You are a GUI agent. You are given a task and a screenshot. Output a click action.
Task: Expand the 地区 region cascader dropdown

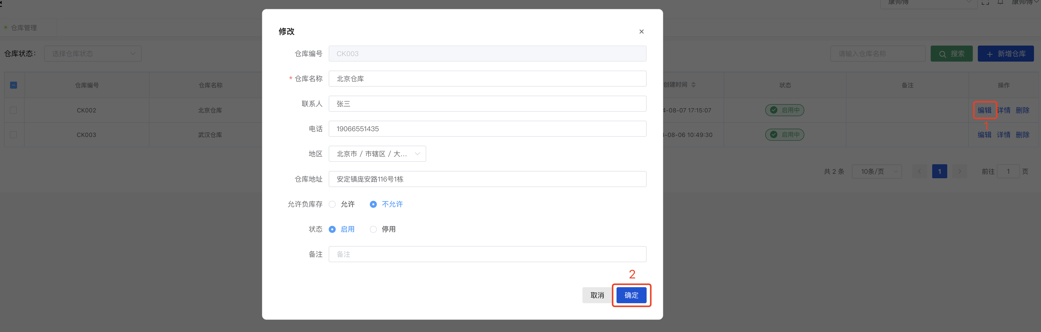click(377, 154)
